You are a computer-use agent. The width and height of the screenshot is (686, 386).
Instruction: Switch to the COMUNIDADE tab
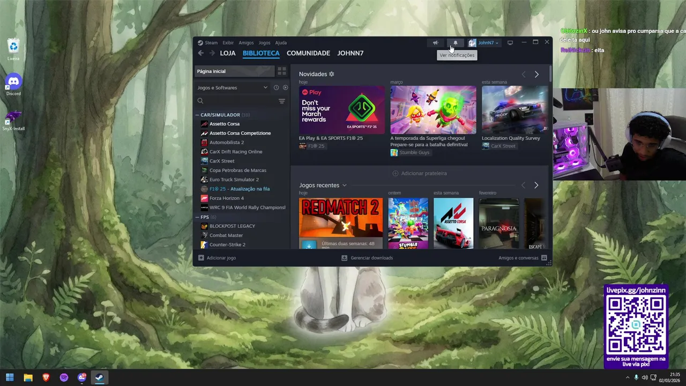tap(308, 53)
